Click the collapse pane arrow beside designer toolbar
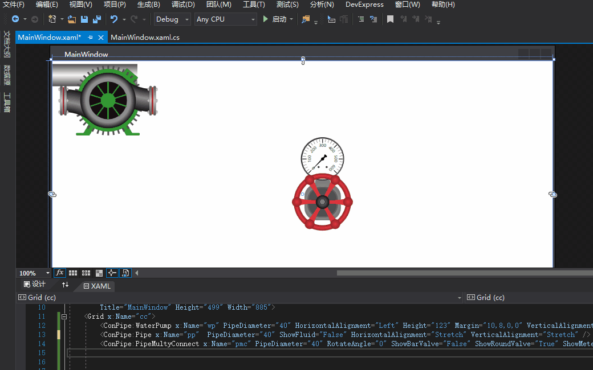593x370 pixels. pyautogui.click(x=136, y=273)
